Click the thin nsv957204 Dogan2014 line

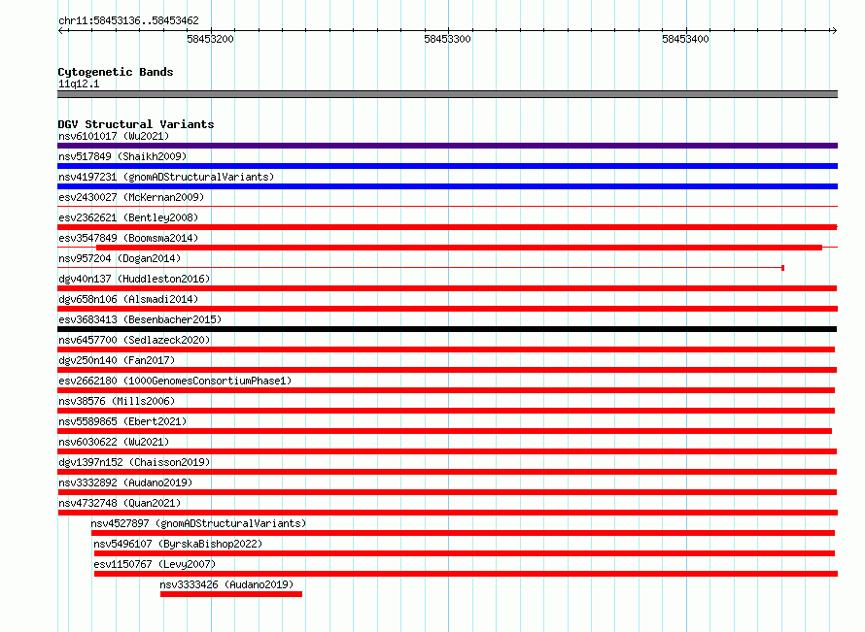421,268
